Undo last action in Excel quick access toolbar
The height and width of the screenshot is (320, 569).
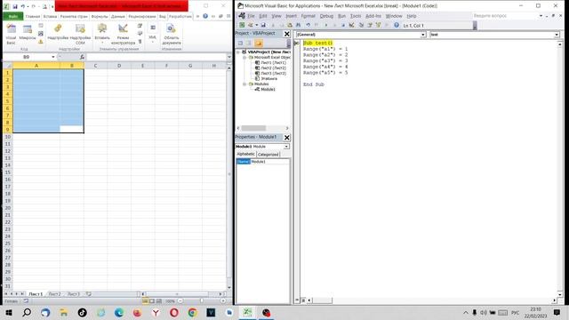tap(23, 6)
